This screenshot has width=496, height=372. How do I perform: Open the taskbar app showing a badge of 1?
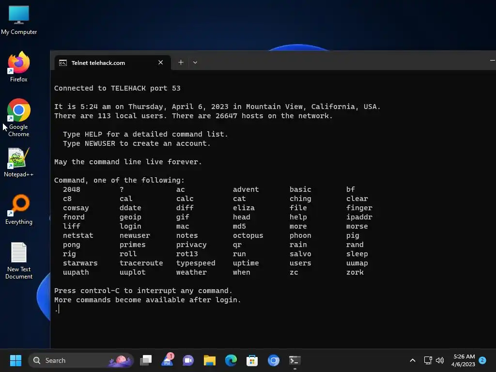tap(167, 360)
